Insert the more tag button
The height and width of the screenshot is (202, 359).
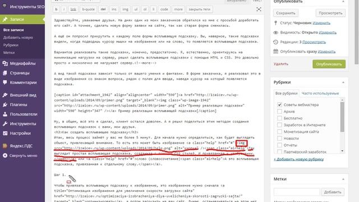(178, 10)
